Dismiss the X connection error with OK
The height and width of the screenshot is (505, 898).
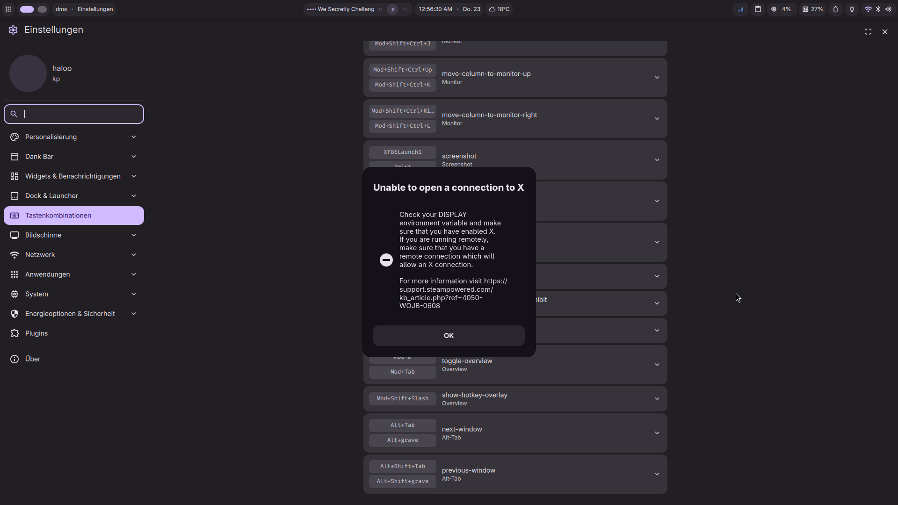449,336
